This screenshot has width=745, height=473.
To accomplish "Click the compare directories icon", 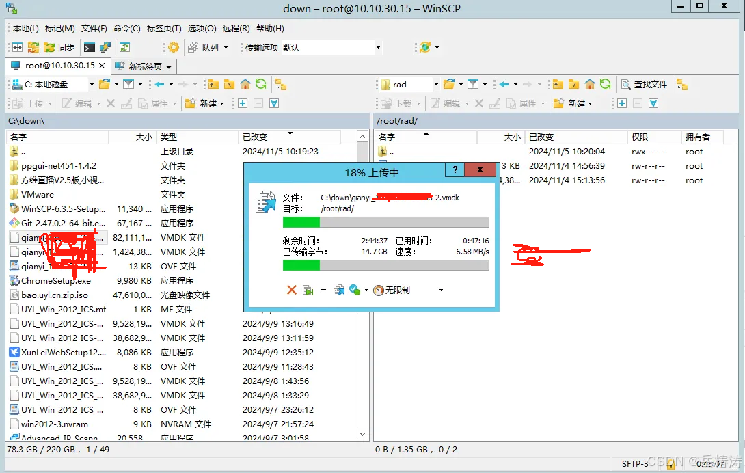I will tap(18, 47).
